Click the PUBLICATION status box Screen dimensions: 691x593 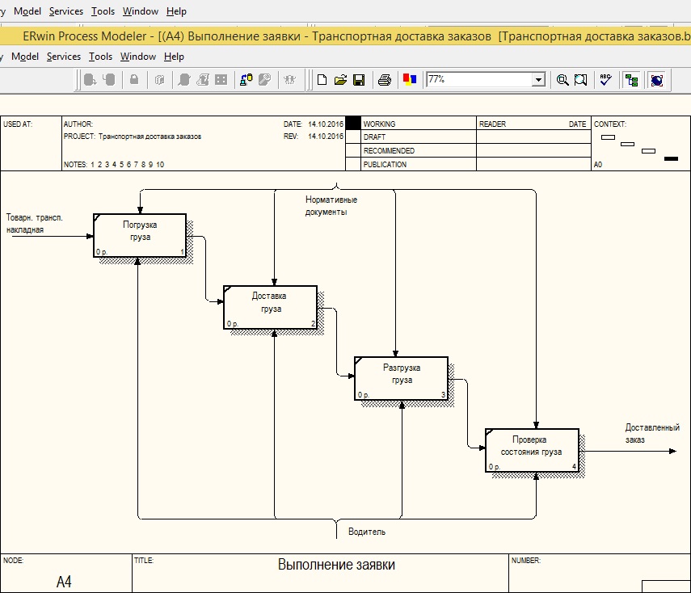coord(353,164)
